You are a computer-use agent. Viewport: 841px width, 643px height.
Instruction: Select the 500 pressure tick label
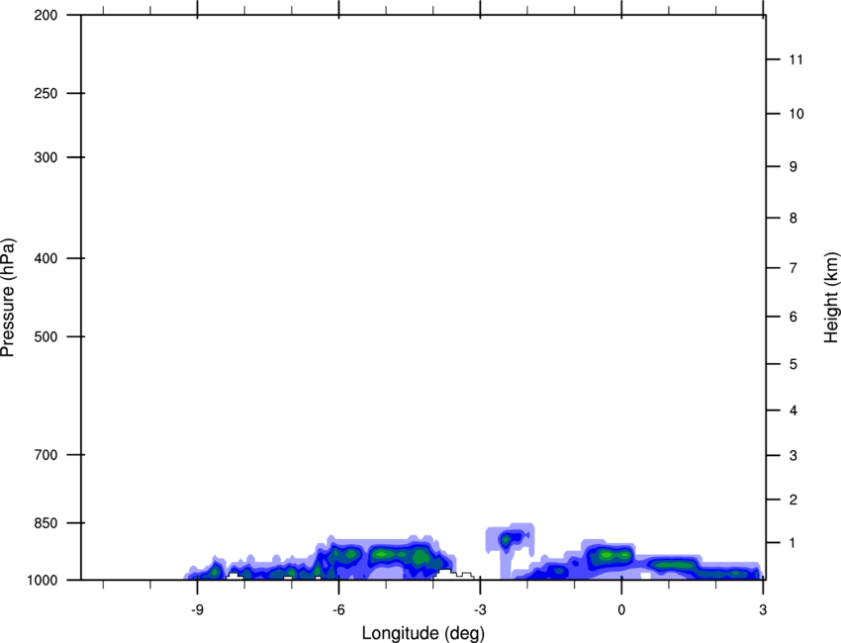click(46, 336)
